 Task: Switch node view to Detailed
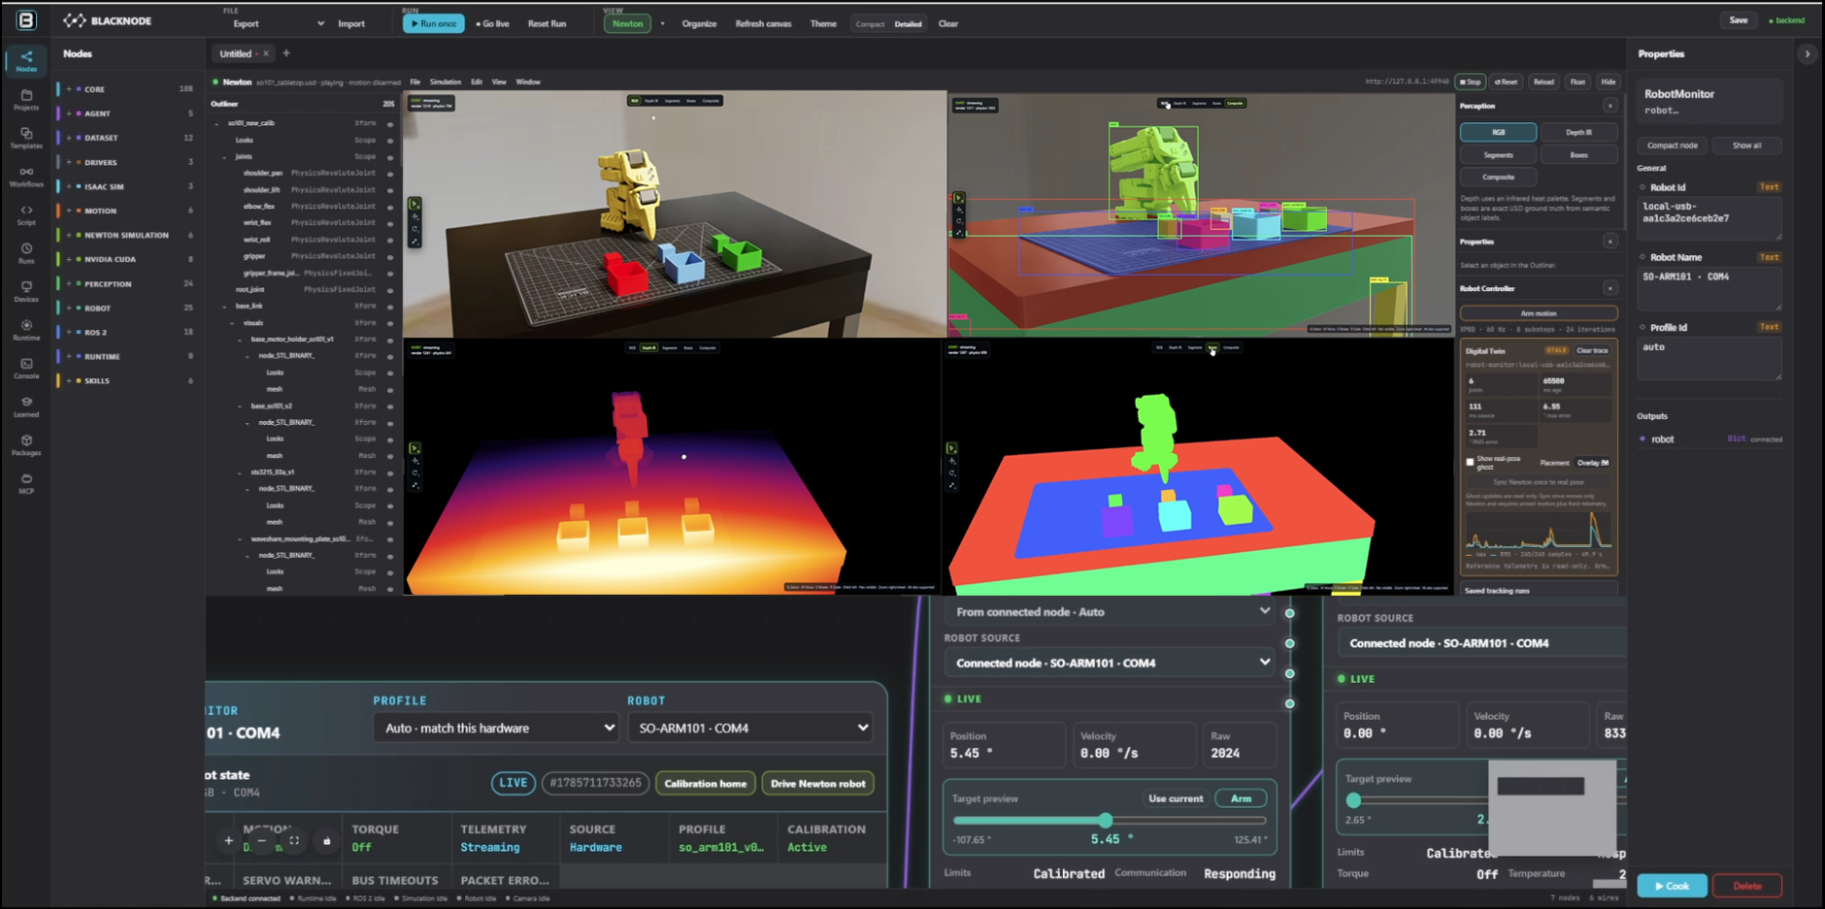pos(908,23)
